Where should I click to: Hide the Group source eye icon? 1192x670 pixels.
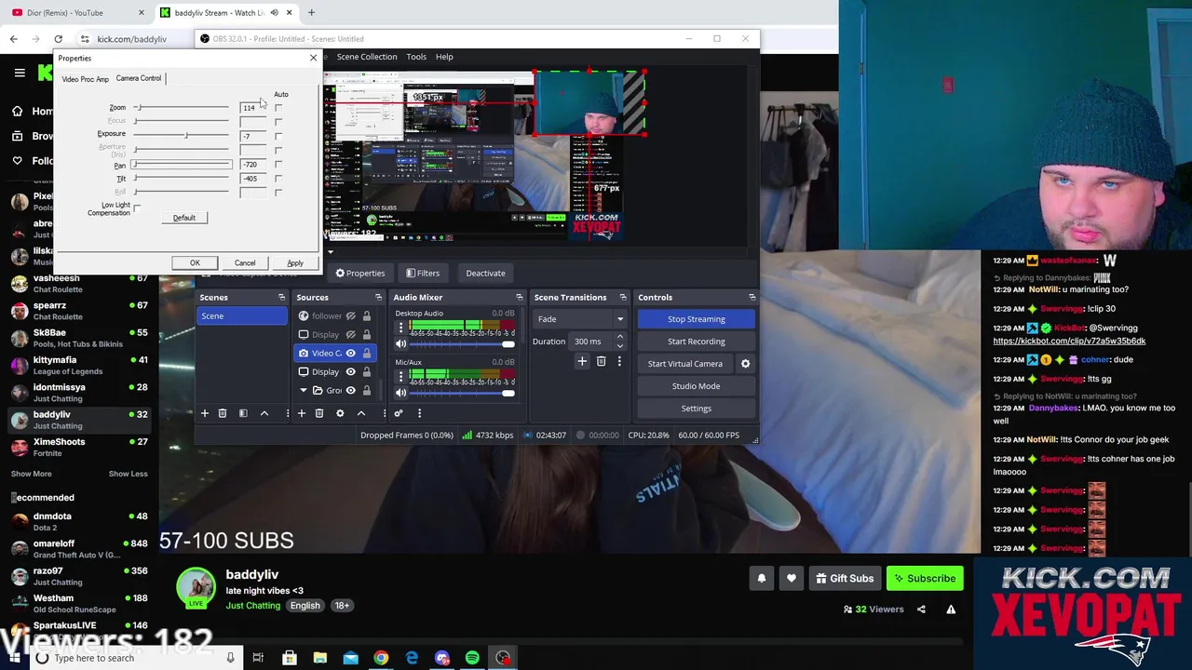[x=351, y=391]
